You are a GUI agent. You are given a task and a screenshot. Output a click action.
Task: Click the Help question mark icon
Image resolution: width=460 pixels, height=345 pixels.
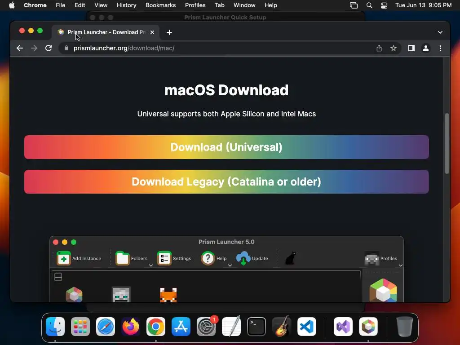(x=208, y=258)
